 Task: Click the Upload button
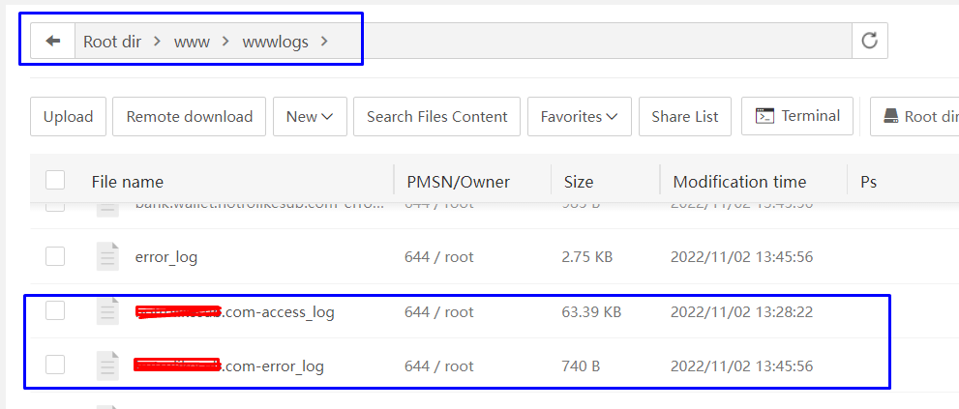pos(68,116)
